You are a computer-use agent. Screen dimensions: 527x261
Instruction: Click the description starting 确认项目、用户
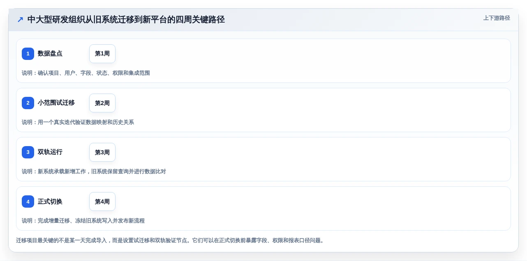[86, 73]
